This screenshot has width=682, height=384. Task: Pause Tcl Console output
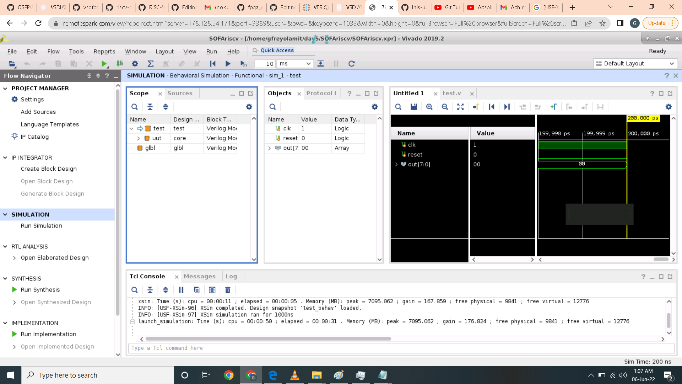pos(181,290)
